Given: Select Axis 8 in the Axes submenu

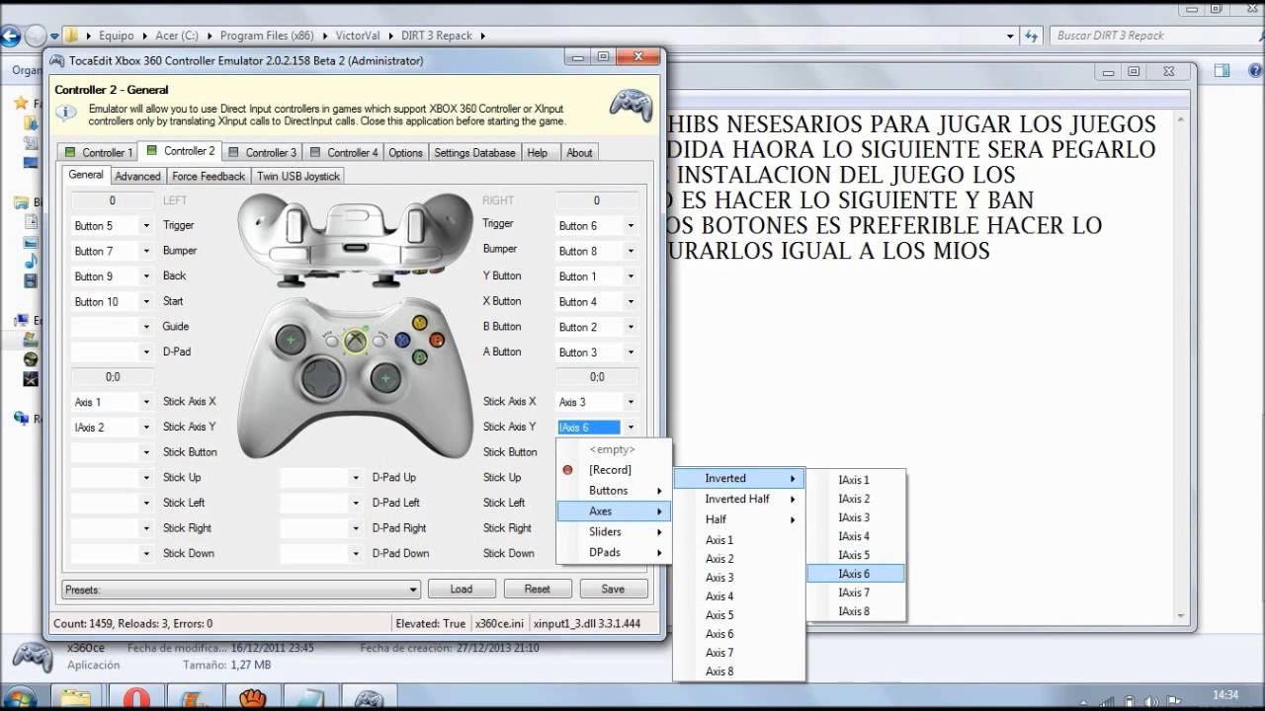Looking at the screenshot, I should tap(739, 671).
